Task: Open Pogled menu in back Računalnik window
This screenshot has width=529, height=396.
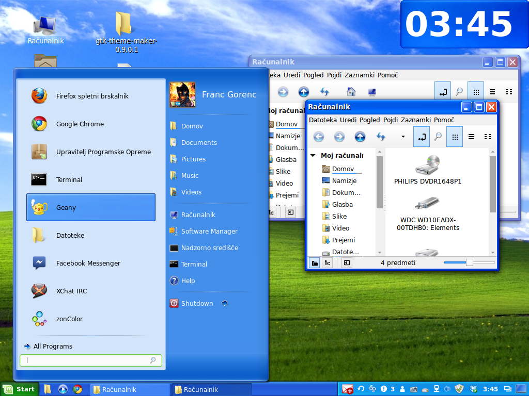Action: point(313,75)
